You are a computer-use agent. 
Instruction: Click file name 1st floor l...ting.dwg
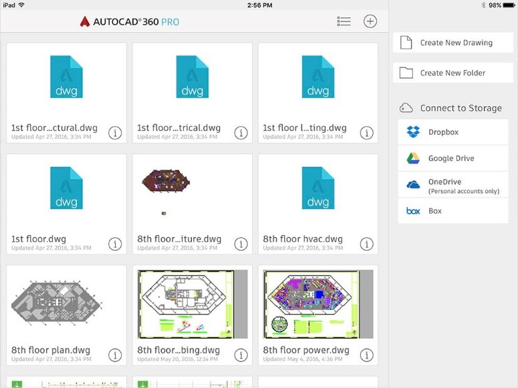(305, 128)
